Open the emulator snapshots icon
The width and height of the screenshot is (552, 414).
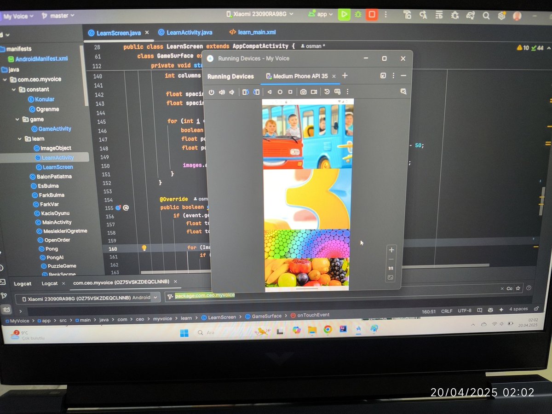click(327, 92)
